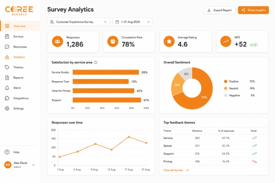Click the Reports document icon
This screenshot has width=275, height=183.
pos(7,78)
